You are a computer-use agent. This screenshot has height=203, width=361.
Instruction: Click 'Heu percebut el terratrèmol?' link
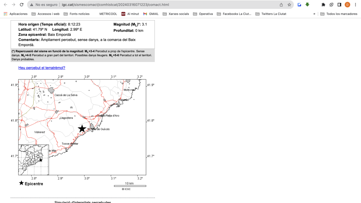[x=42, y=68]
